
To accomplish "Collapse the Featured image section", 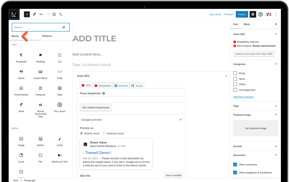I will 276,115.
